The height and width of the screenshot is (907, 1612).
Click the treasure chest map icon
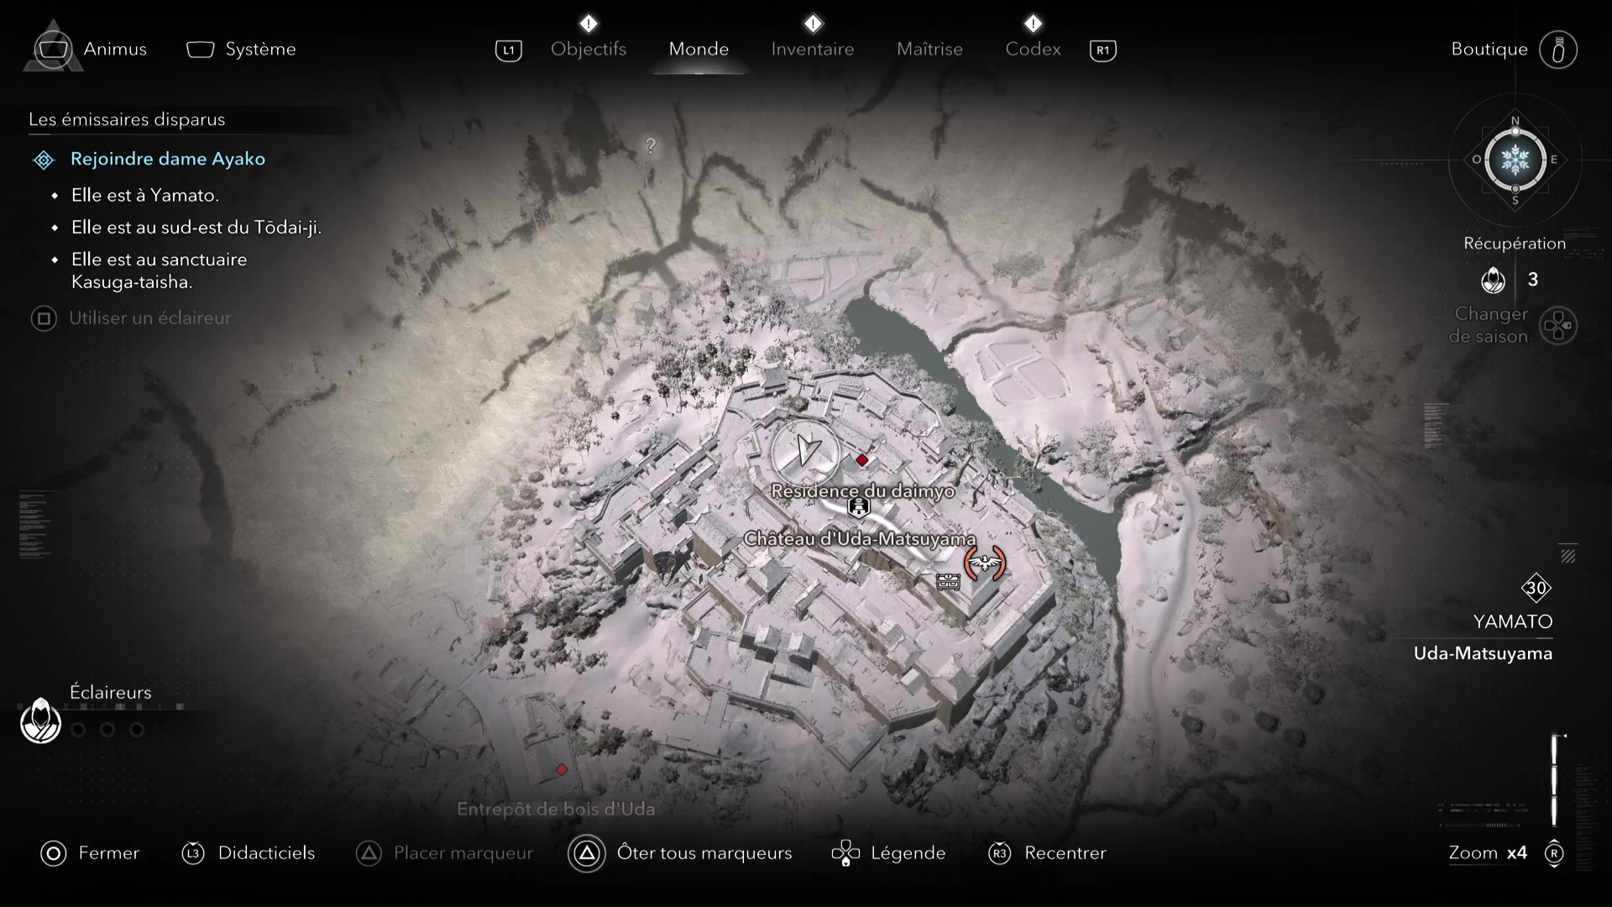pyautogui.click(x=948, y=581)
